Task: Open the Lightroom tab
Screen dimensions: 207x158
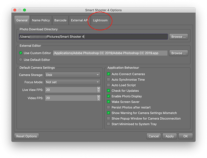Action: pos(100,20)
